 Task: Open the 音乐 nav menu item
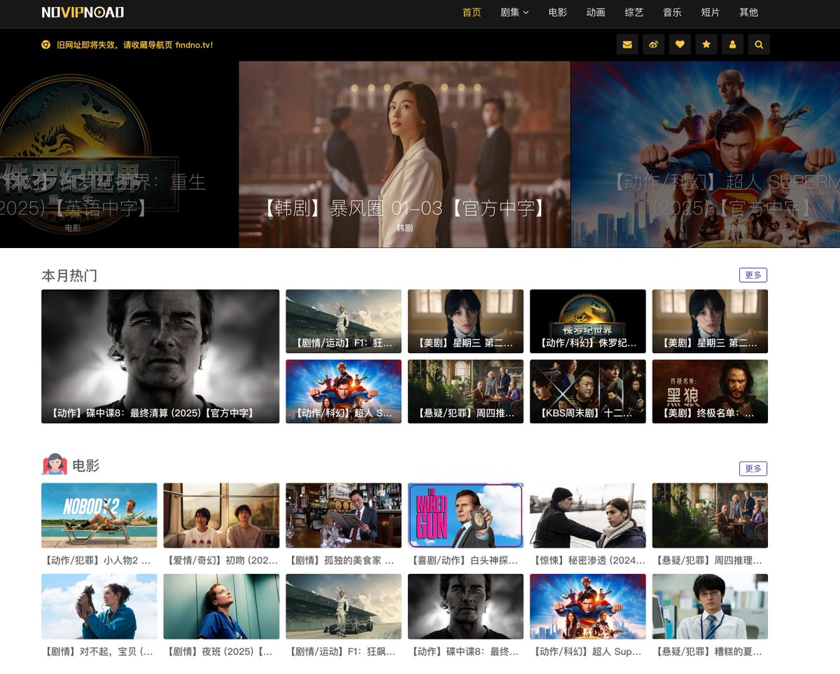pos(672,13)
